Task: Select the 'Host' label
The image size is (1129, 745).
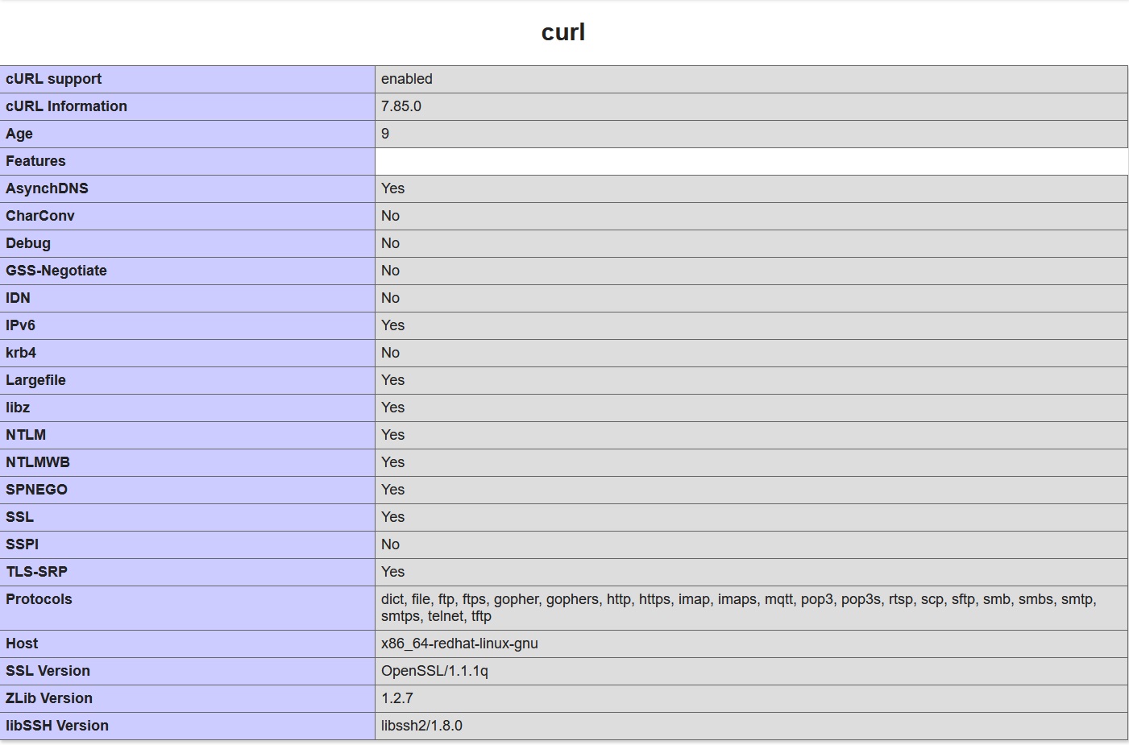Action: tap(22, 644)
